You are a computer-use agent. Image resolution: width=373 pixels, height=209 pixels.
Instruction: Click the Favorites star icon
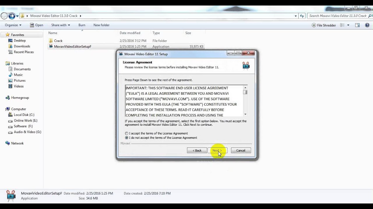coord(8,35)
